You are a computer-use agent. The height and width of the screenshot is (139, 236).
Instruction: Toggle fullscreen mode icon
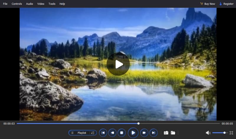tap(231, 133)
